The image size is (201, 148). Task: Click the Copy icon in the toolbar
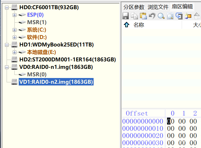[134, 16]
